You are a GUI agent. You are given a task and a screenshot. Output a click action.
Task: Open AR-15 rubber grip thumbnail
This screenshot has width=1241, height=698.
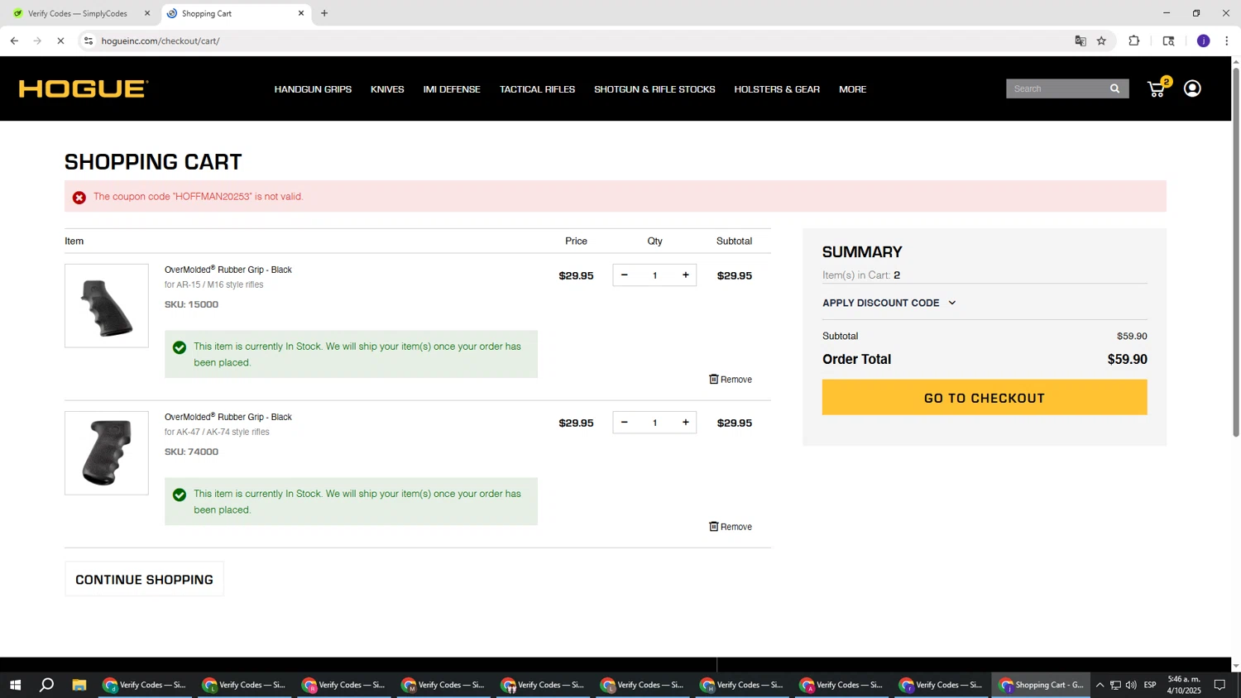pyautogui.click(x=107, y=306)
